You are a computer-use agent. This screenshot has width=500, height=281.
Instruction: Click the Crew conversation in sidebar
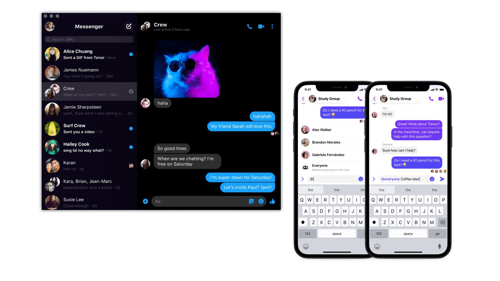coord(89,92)
